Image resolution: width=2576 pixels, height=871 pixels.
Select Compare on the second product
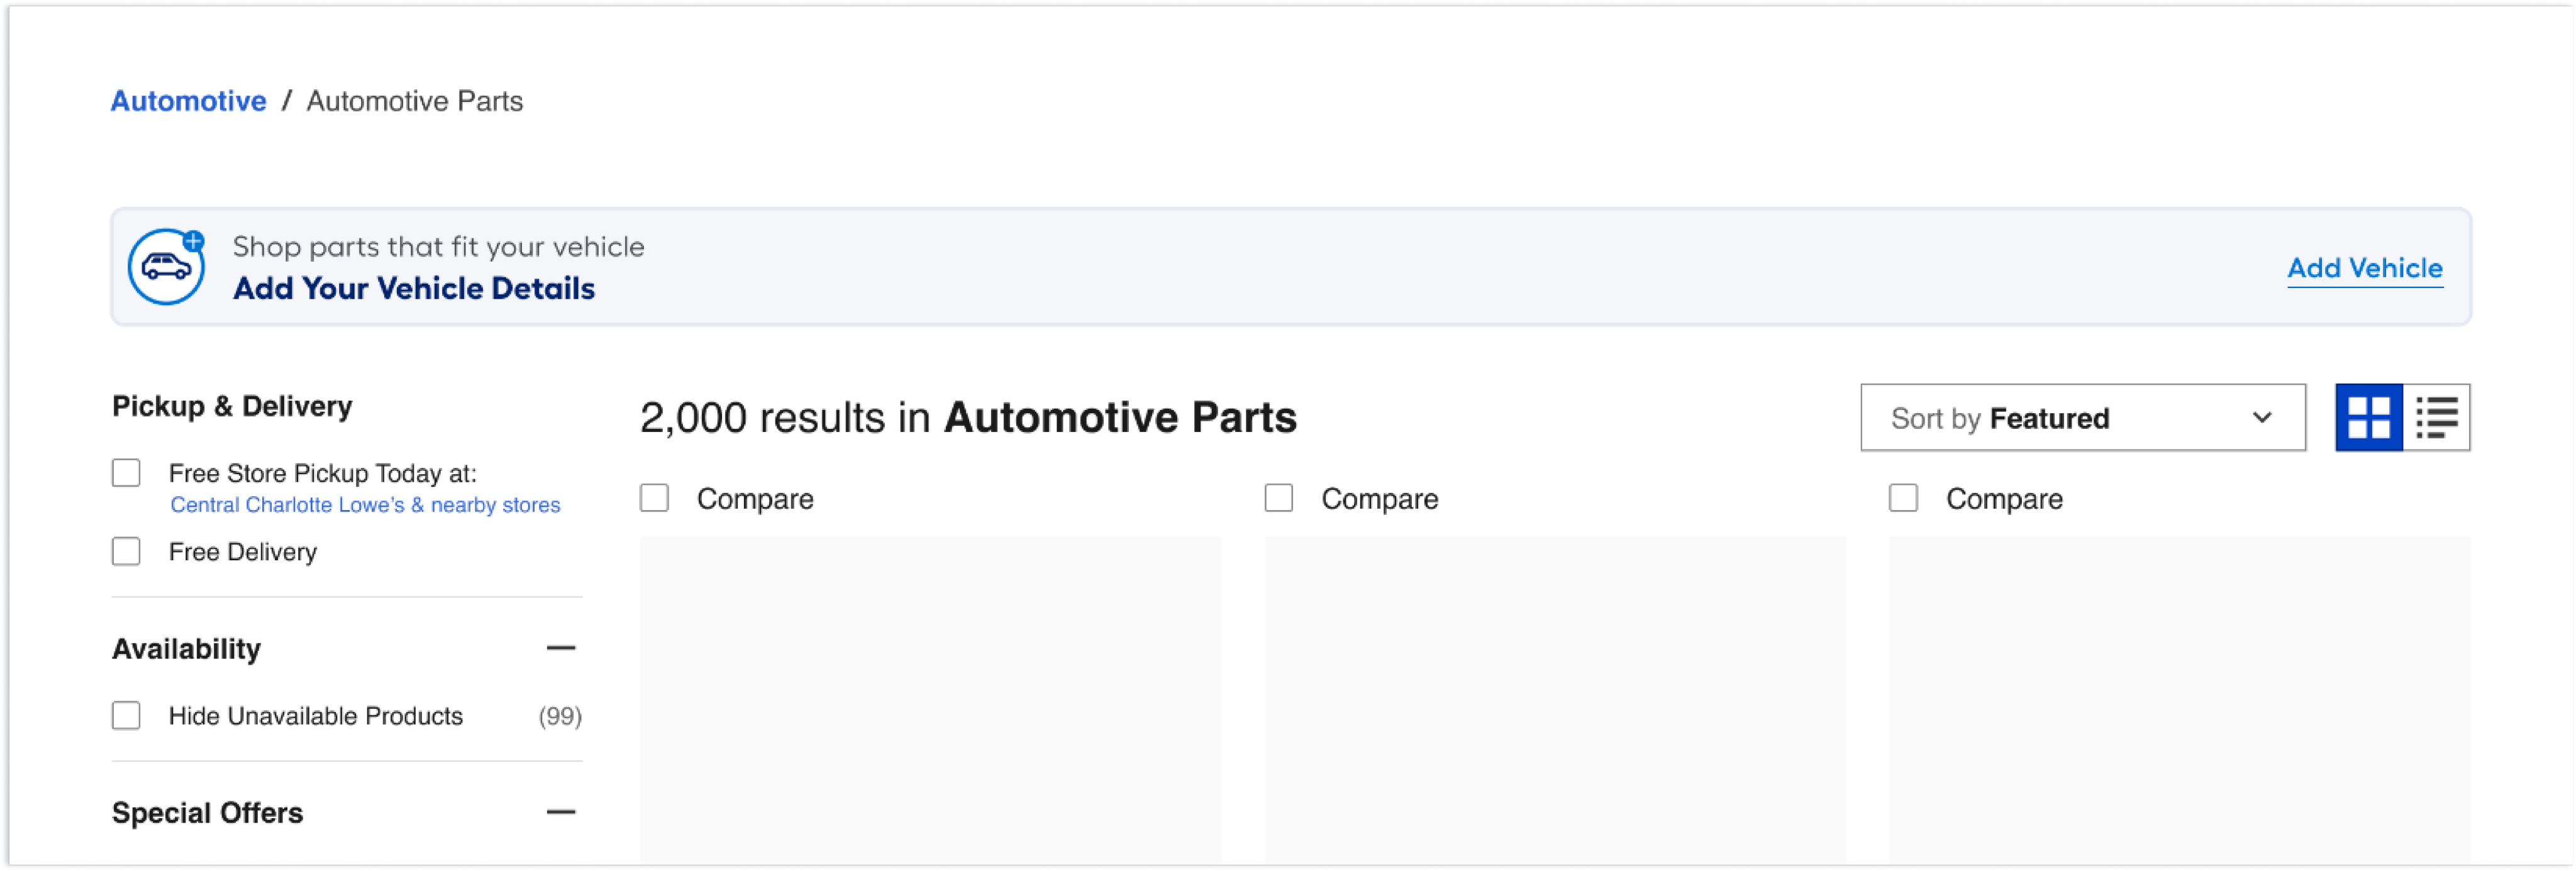1279,498
